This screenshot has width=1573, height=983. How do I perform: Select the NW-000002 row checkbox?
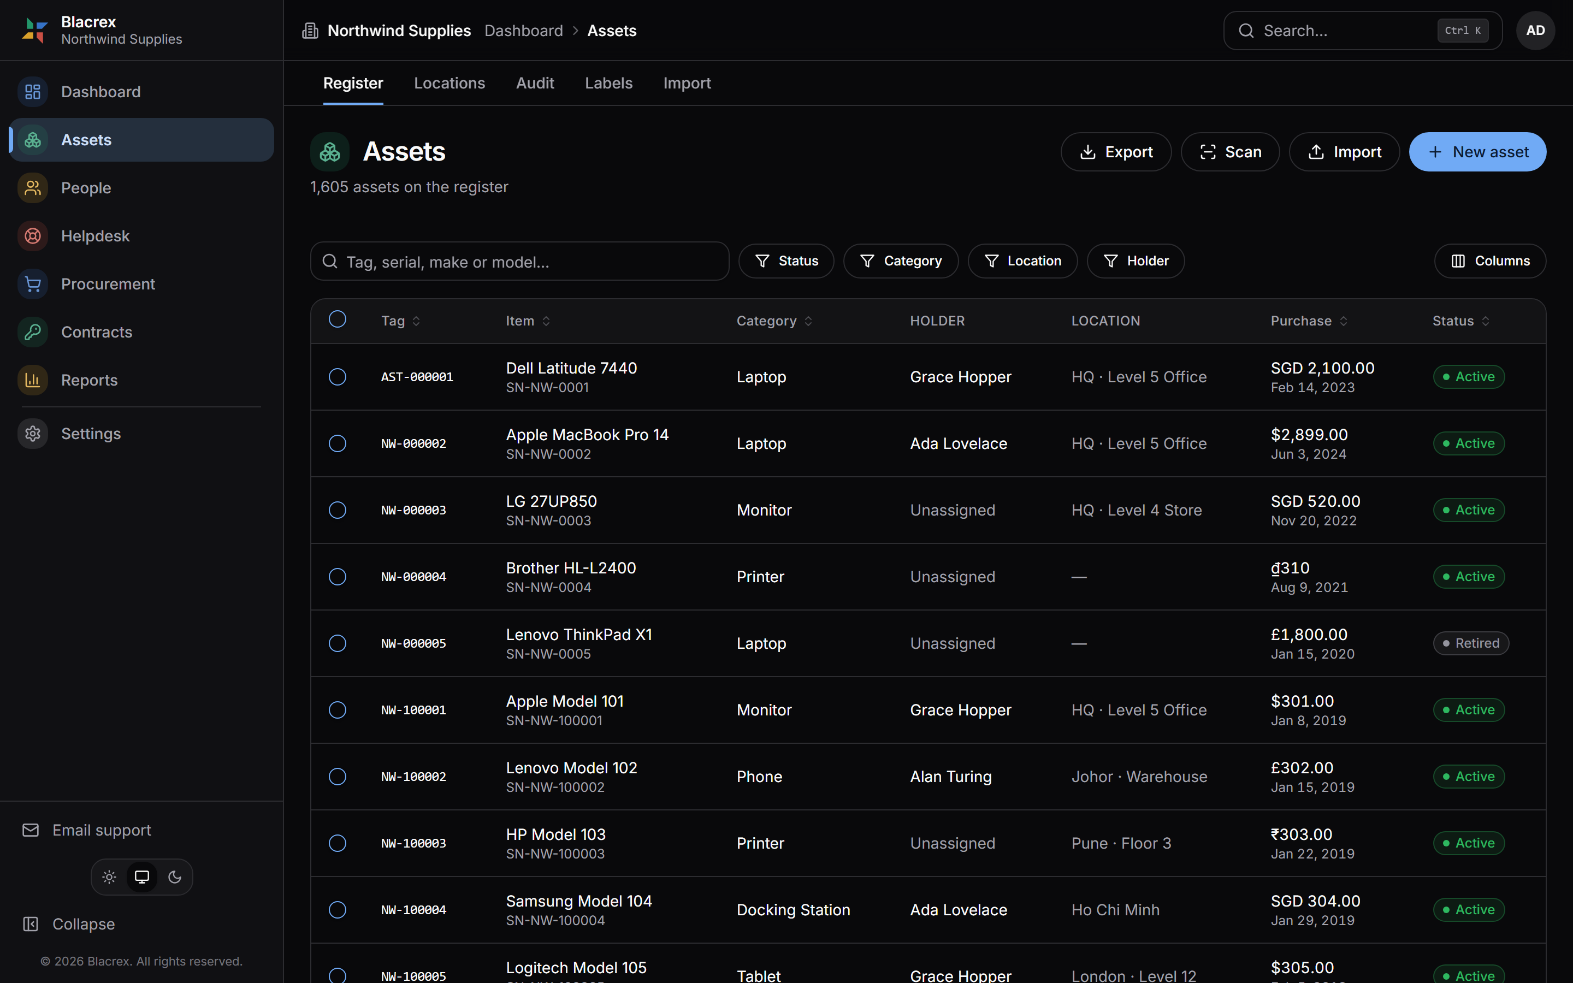point(338,443)
